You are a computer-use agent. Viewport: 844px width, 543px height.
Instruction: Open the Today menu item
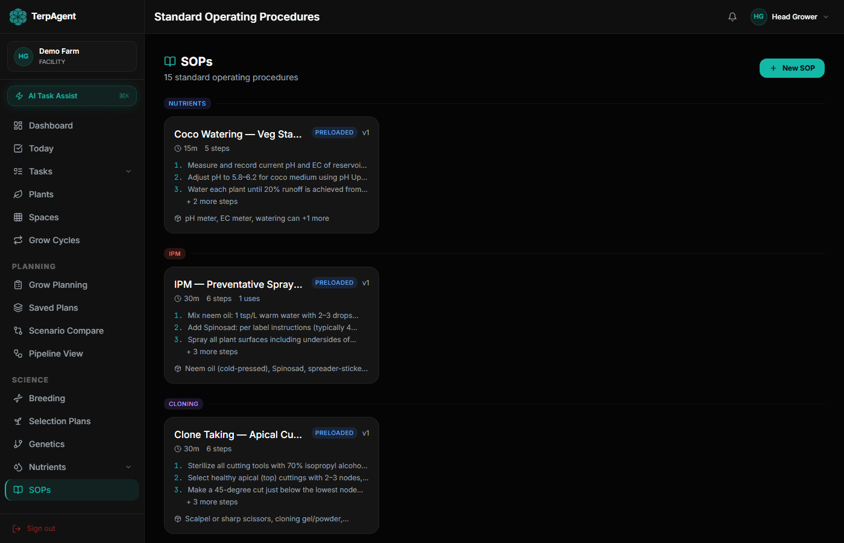point(41,148)
